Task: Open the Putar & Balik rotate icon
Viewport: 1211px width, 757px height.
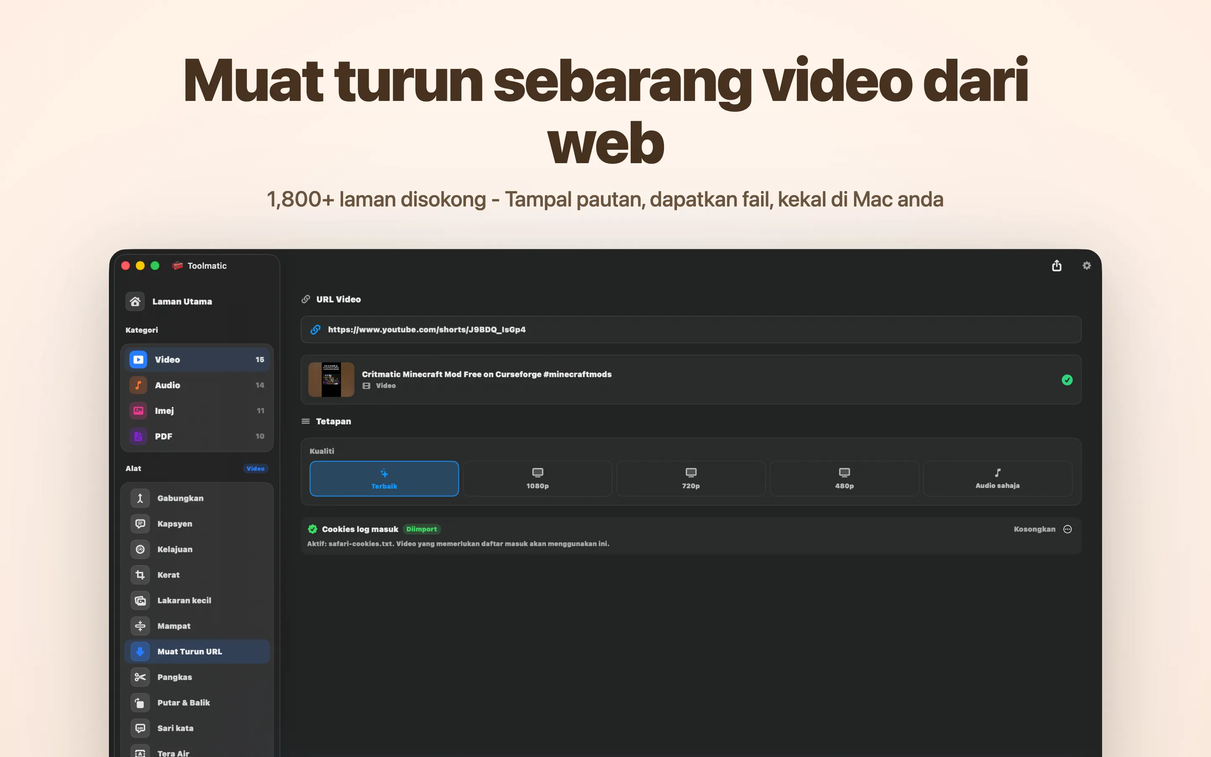Action: [x=140, y=702]
